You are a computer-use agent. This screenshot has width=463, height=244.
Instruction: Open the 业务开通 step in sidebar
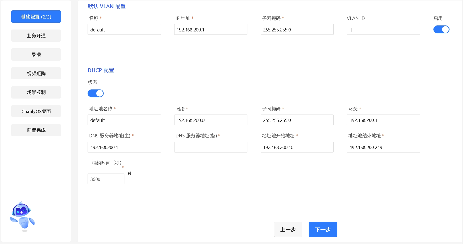(36, 36)
